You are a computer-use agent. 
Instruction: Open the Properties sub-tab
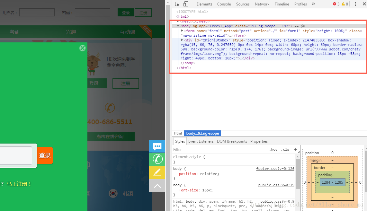[x=259, y=141]
